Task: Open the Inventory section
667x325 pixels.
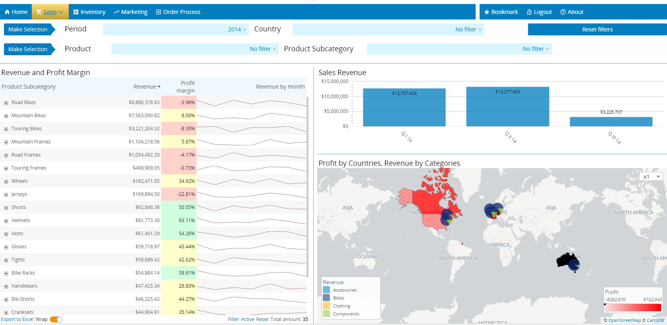Action: [89, 12]
